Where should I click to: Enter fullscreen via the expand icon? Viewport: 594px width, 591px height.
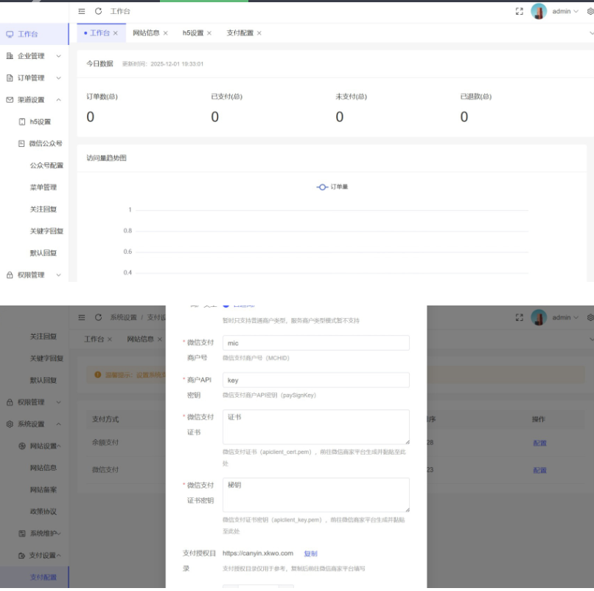click(519, 11)
